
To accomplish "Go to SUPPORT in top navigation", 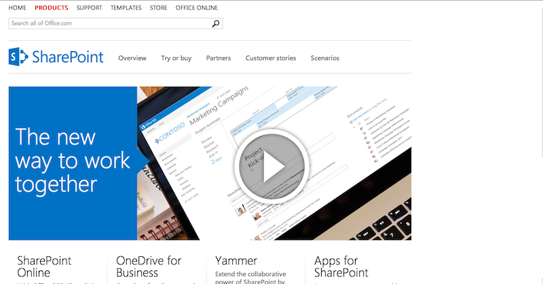I will 90,7.
